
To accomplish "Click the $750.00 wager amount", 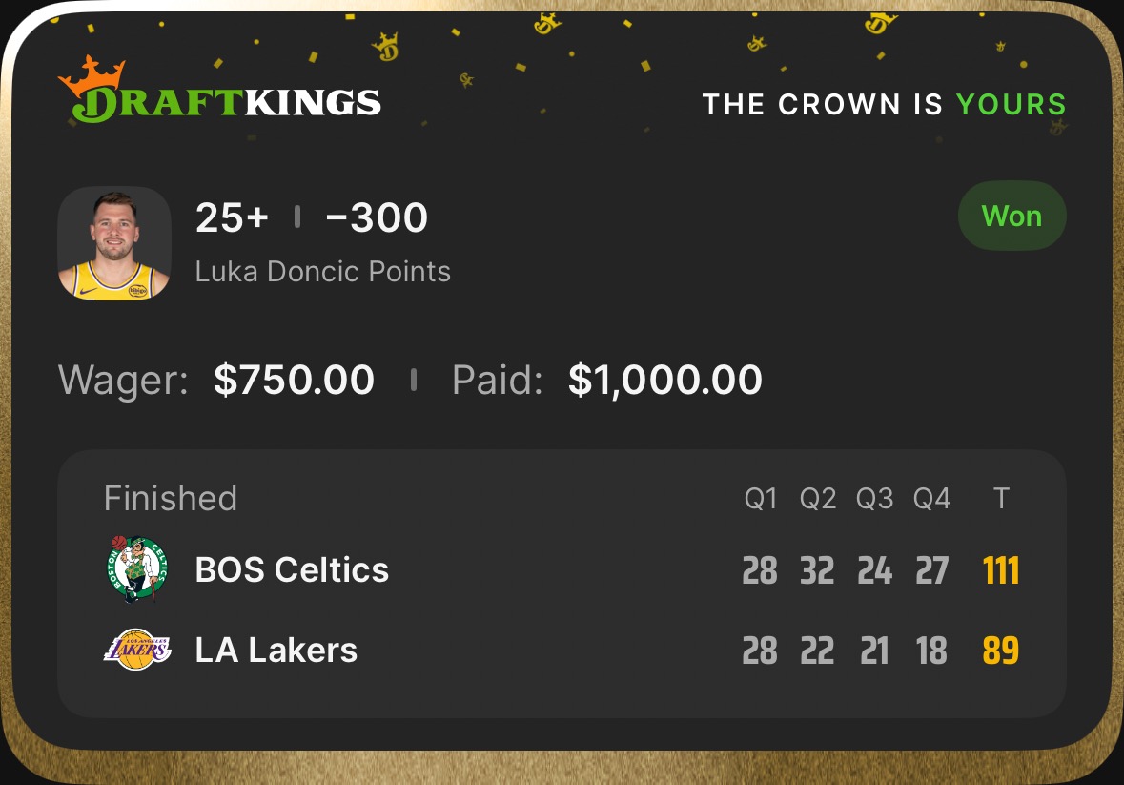I will pyautogui.click(x=294, y=380).
